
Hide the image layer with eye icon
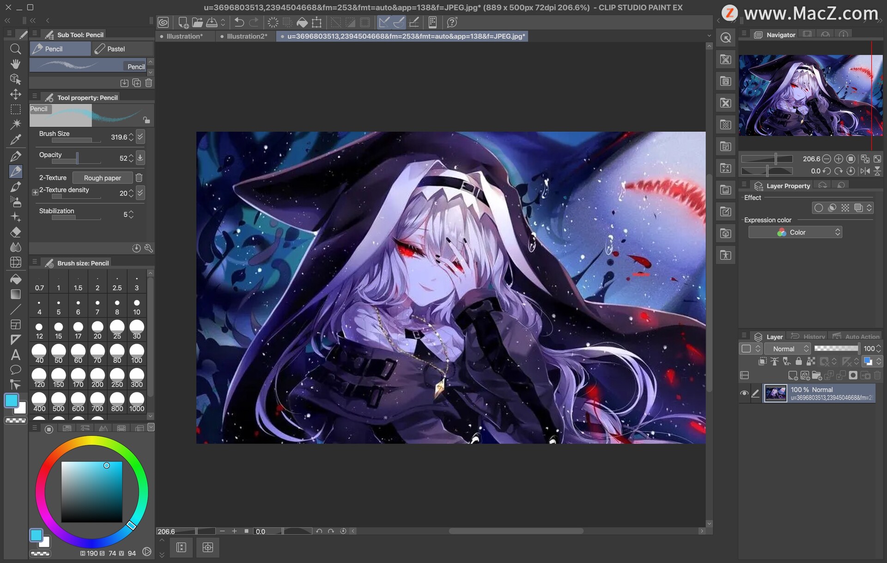(744, 393)
